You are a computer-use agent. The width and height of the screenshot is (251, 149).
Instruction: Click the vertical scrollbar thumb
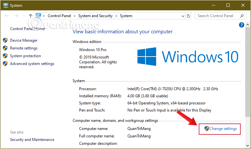pos(247,72)
